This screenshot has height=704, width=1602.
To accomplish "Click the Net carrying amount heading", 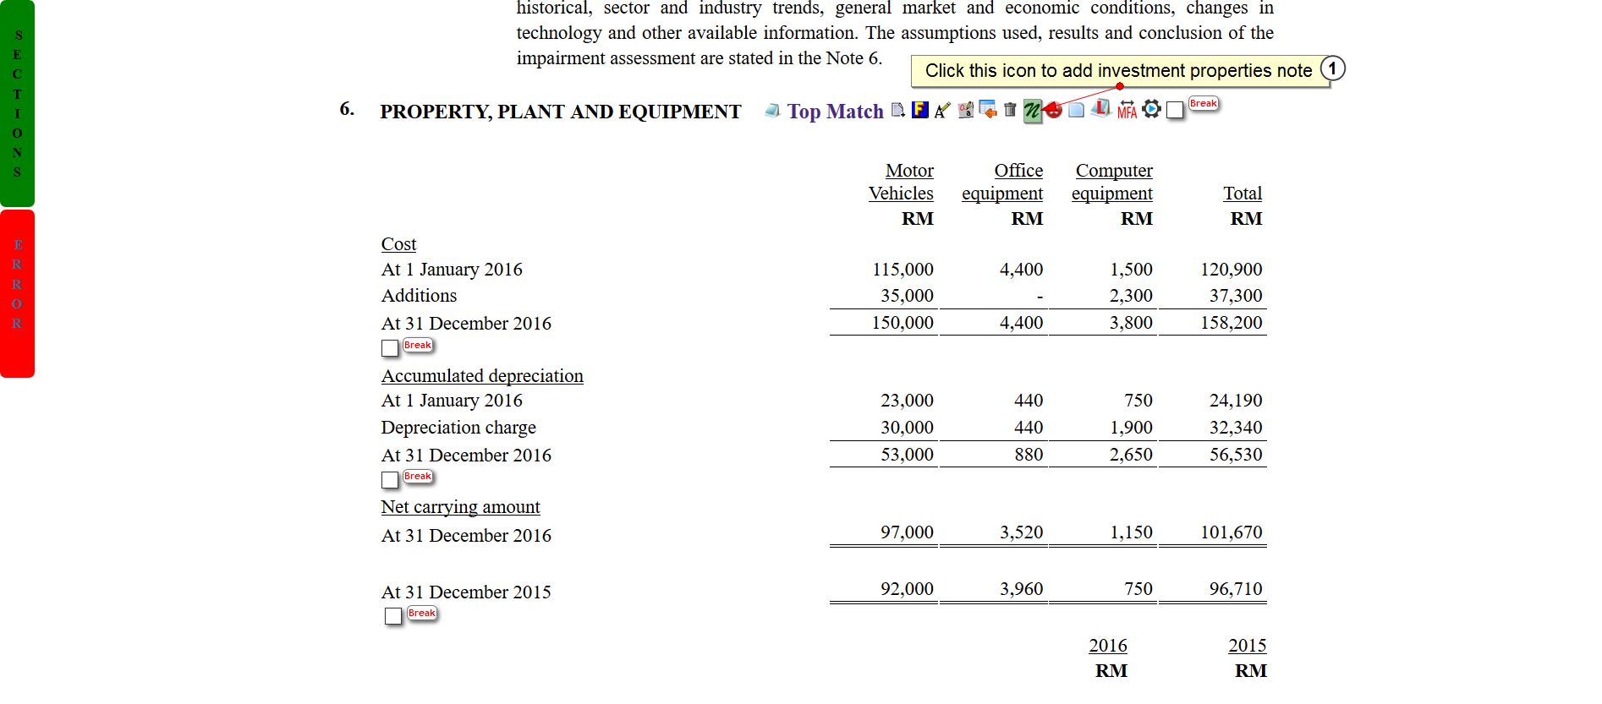I will pos(460,507).
